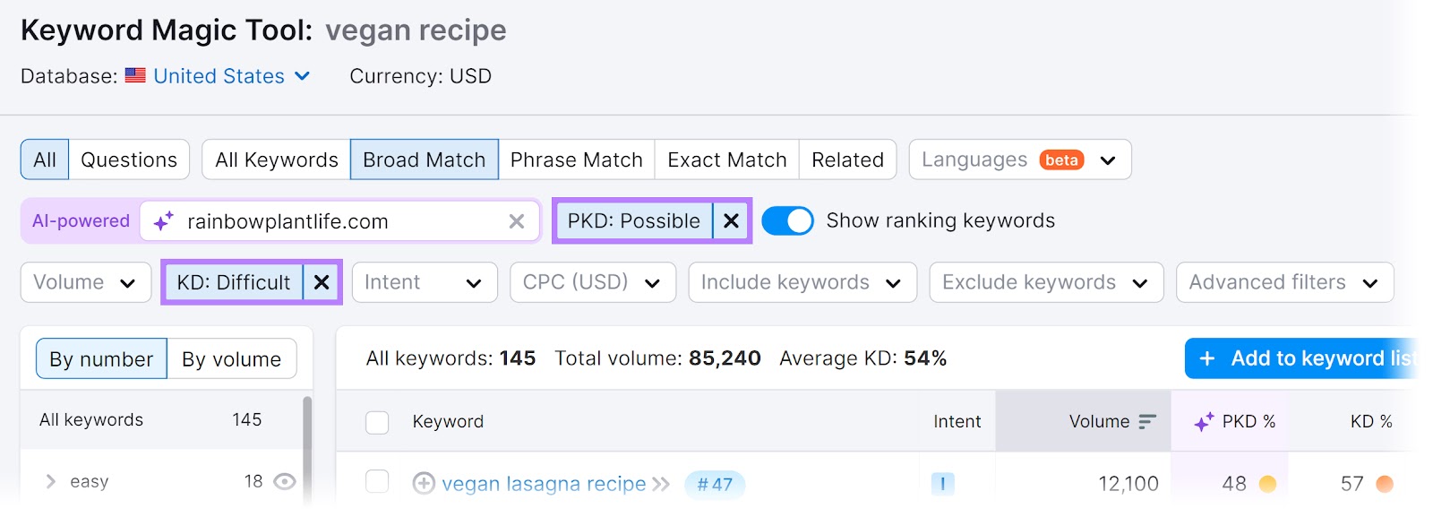
Task: Click the plus icon before vegan lasagna recipe
Action: pyautogui.click(x=424, y=484)
